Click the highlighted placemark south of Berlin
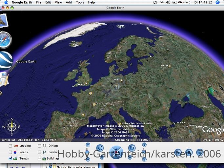This screenshot has height=168, width=224. point(116,87)
